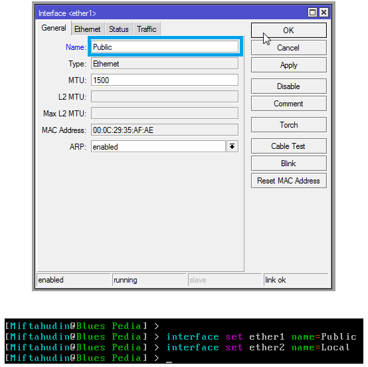Click the MAC Address field value

[165, 130]
